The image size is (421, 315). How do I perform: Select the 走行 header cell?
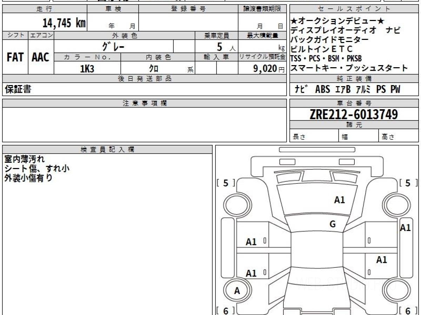click(45, 9)
